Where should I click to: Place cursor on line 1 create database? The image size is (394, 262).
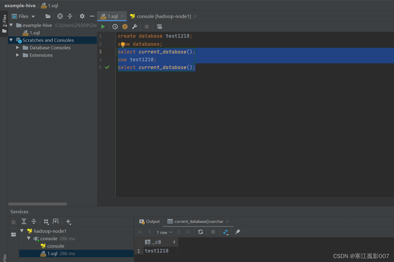coord(155,36)
